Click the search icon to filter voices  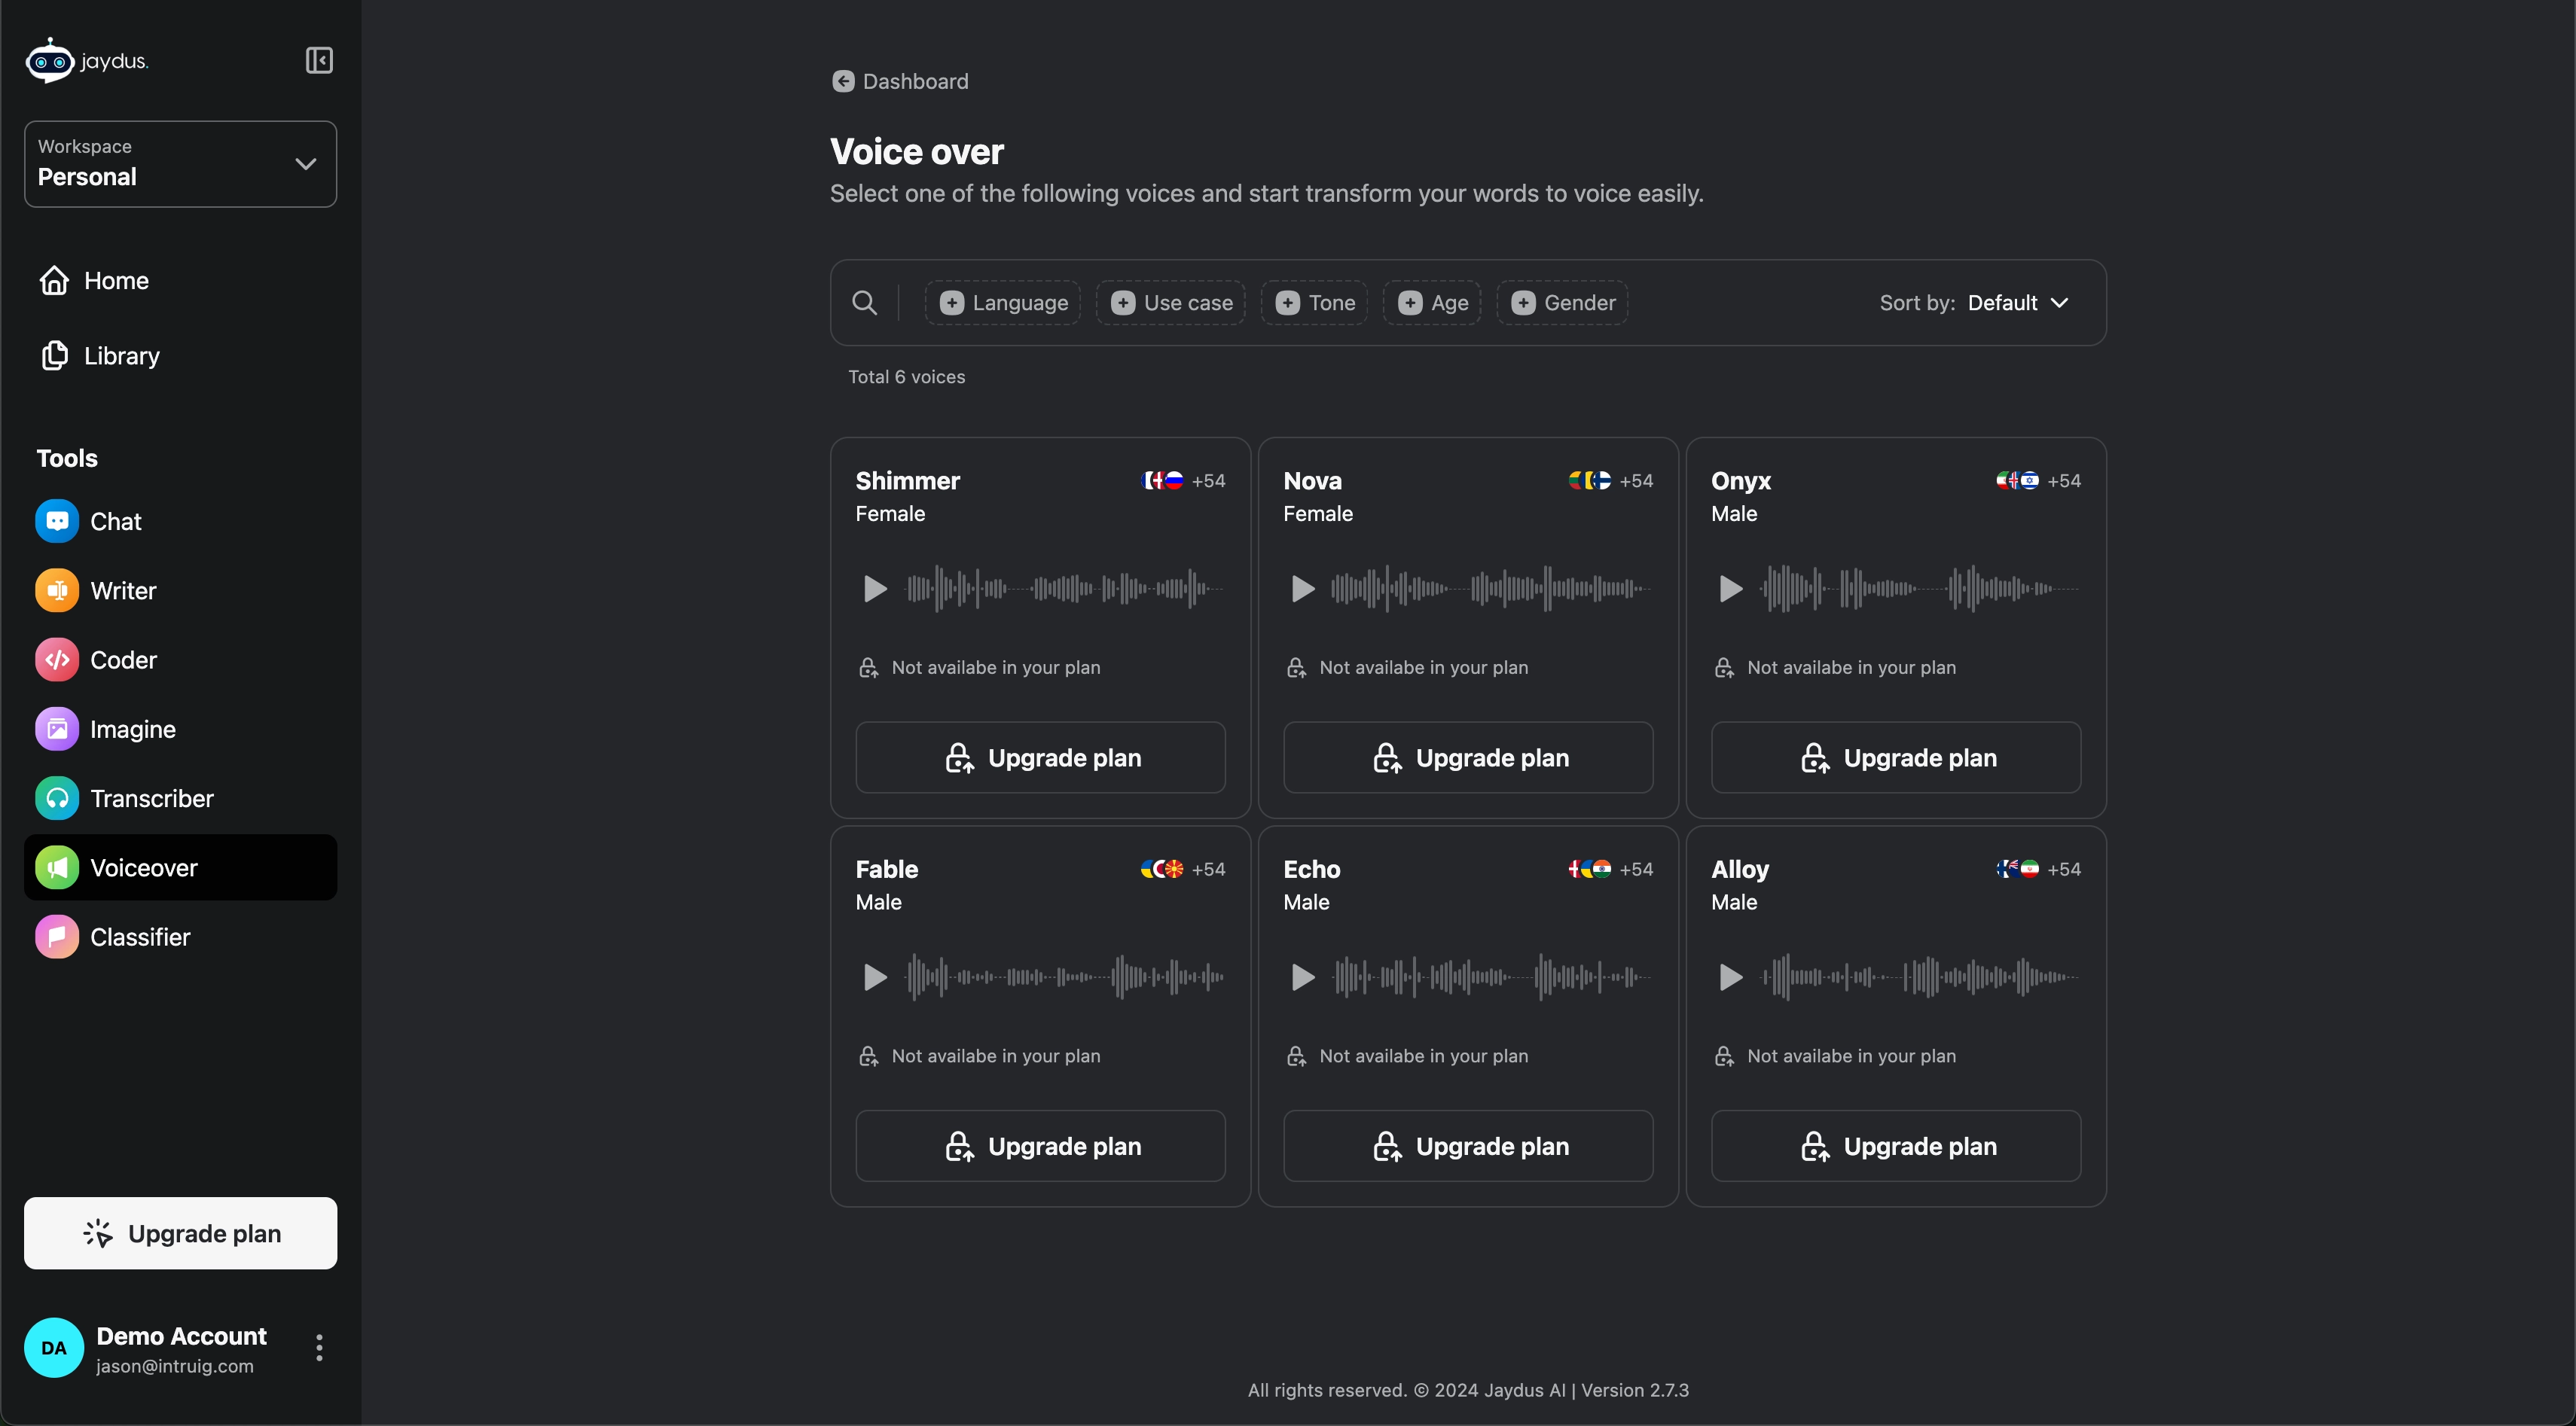[x=864, y=302]
